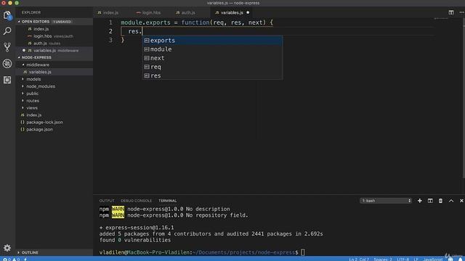Select the variables.js editor tab

[232, 13]
